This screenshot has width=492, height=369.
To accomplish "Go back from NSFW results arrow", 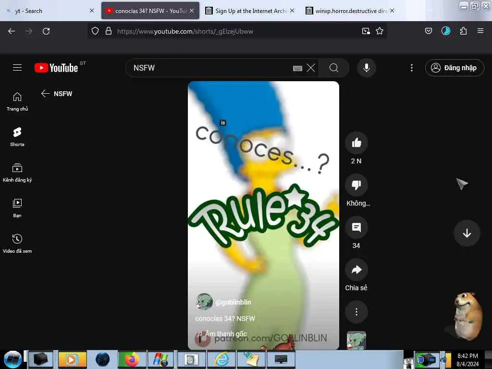I will click(x=45, y=94).
